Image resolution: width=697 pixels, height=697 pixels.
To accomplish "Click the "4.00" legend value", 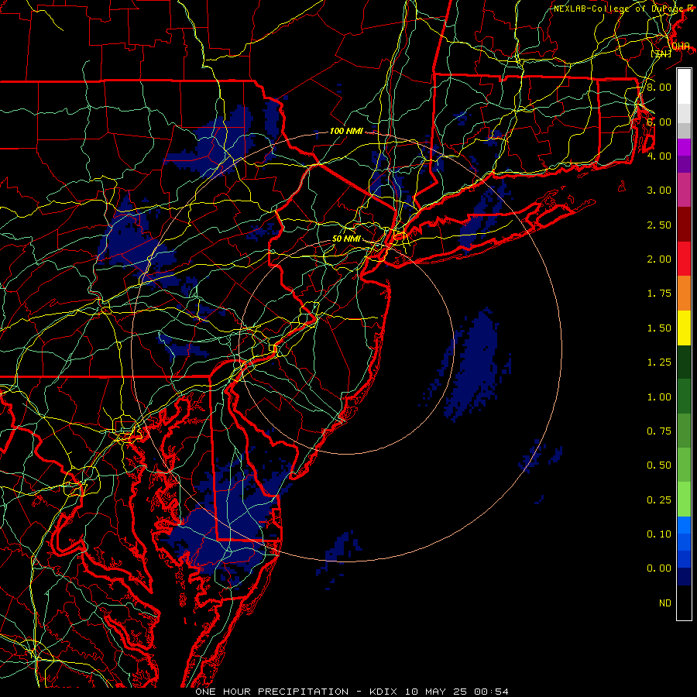I will pos(659,156).
